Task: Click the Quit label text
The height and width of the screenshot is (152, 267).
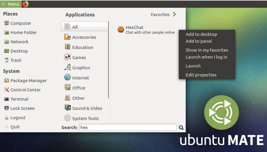Action: tap(15, 127)
